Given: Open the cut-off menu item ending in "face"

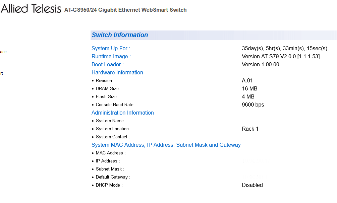Looking at the screenshot, I should click(x=3, y=52).
